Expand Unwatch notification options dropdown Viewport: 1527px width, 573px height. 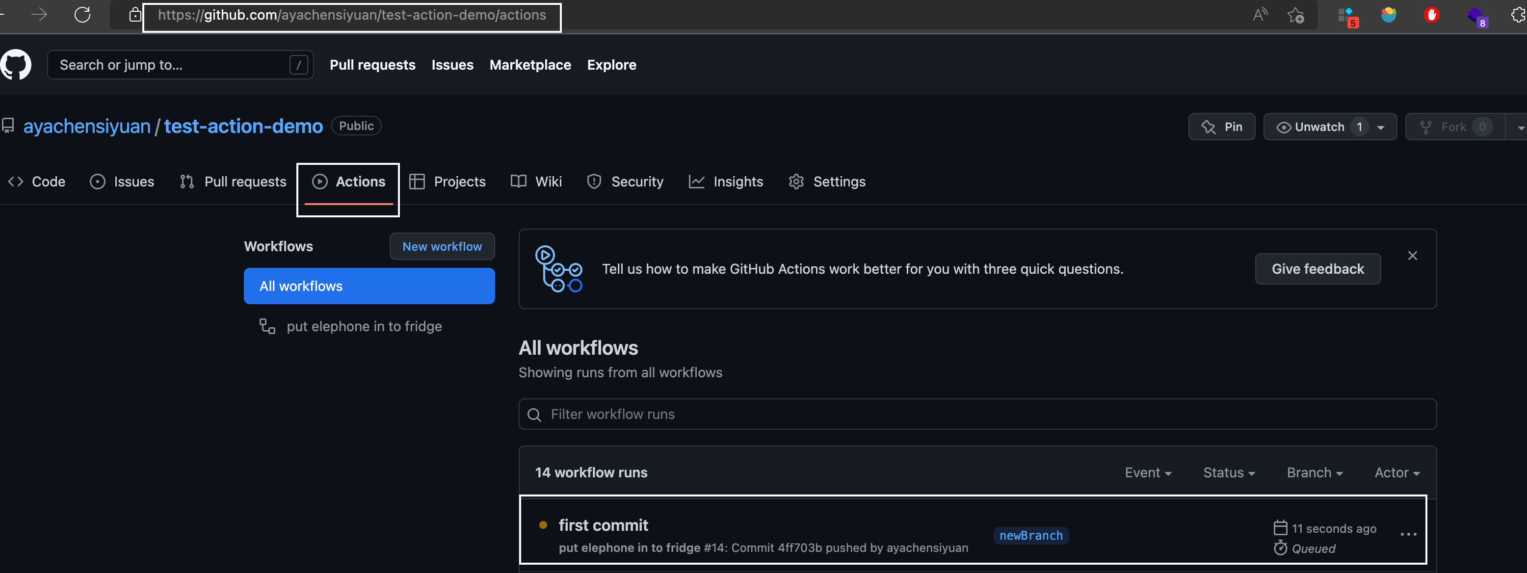pos(1380,128)
